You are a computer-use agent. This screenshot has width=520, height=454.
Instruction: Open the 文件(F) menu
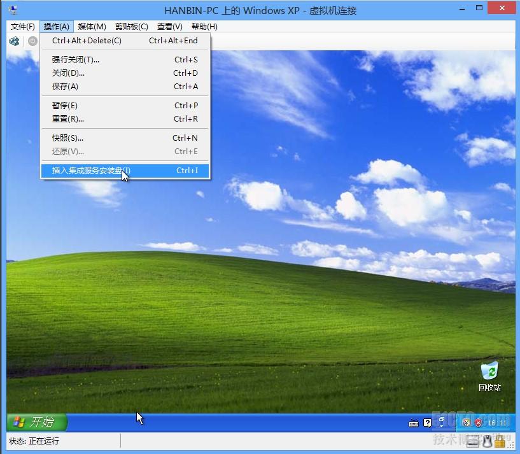[22, 27]
